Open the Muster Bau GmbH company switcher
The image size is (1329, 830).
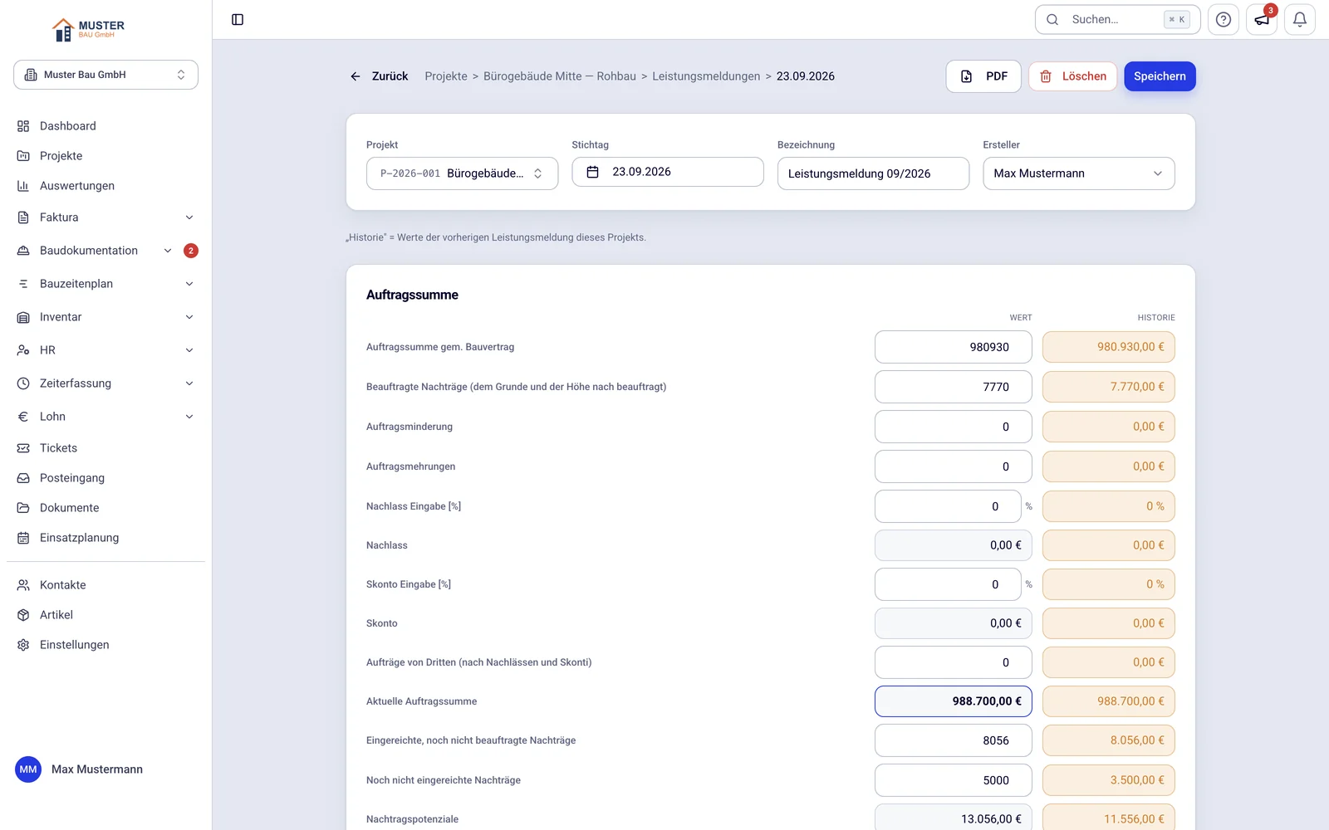(x=105, y=75)
